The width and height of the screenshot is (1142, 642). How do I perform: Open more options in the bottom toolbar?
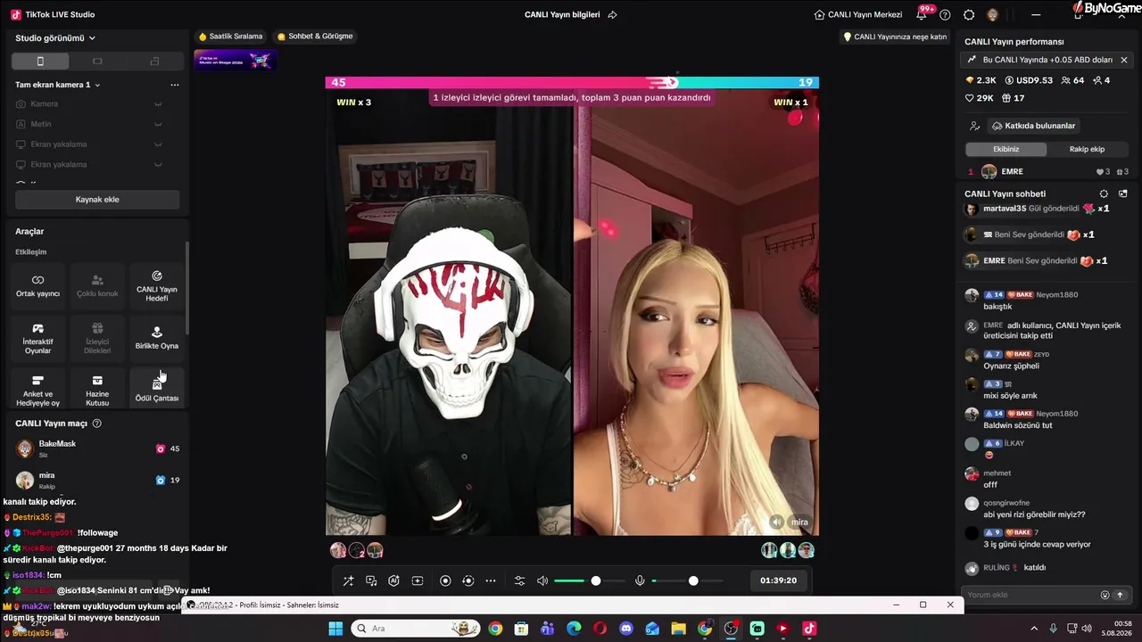click(x=491, y=580)
